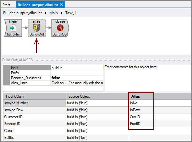Select the Prefix property label
The image size is (192, 142).
coord(30,73)
